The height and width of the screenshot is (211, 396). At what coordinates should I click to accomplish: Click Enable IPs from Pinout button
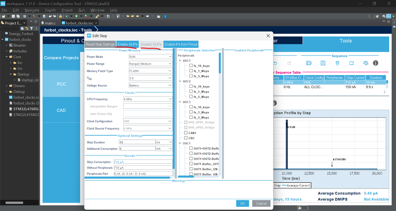pos(181,44)
